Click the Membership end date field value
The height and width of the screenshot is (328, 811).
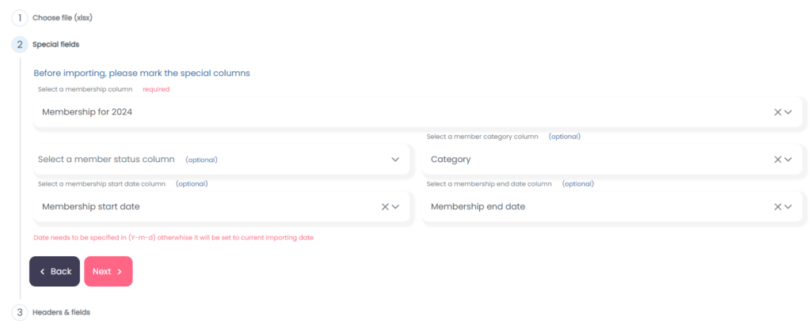click(478, 206)
